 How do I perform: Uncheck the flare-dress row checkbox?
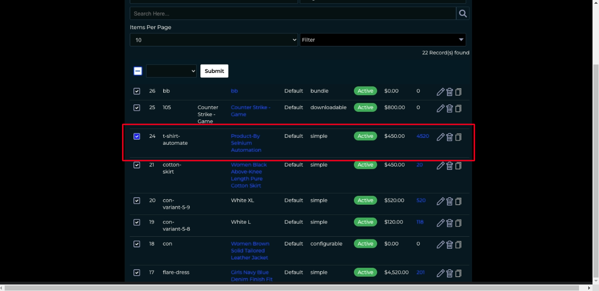click(137, 273)
